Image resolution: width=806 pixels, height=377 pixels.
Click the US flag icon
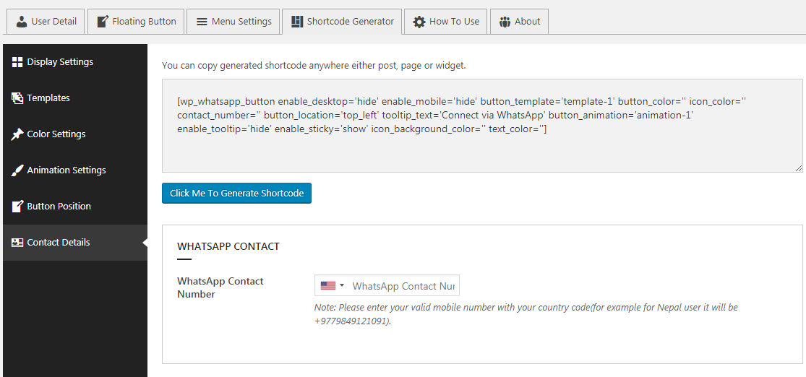[328, 285]
